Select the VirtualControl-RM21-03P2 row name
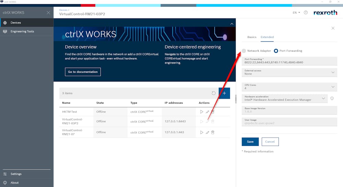The image size is (343, 187). point(72,121)
